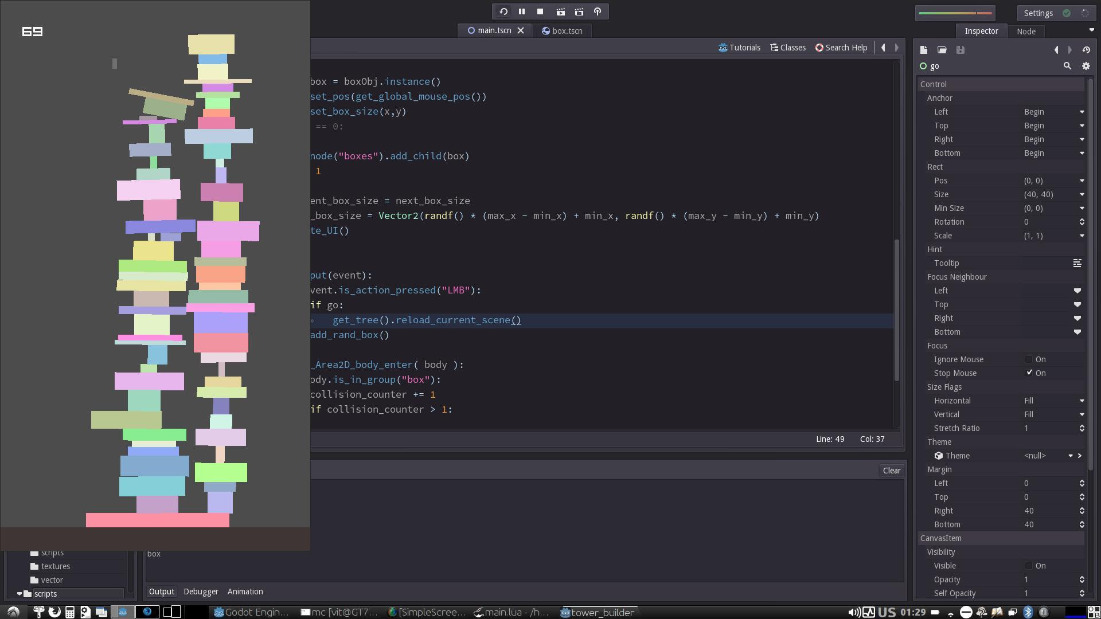1101x619 pixels.
Task: Edit Tooltip text icon
Action: click(x=1077, y=263)
